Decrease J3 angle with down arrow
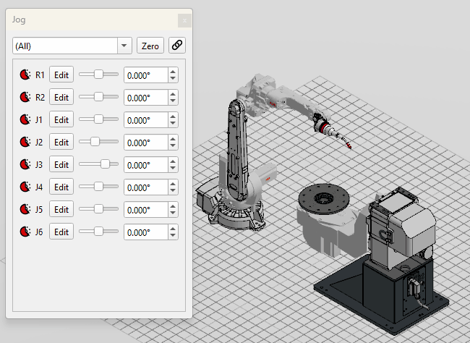Viewport: 470px width, 343px height. [173, 169]
